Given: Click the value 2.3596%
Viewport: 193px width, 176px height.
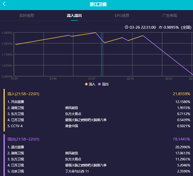Looking at the screenshot, I should pos(184,171).
